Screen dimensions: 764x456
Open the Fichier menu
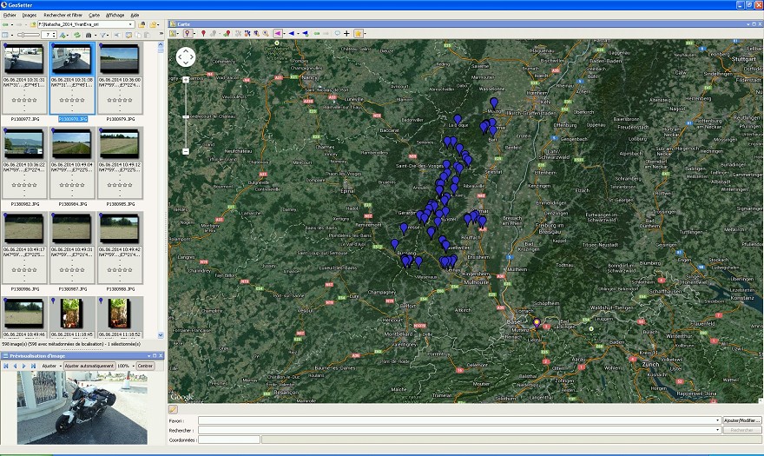[x=10, y=15]
